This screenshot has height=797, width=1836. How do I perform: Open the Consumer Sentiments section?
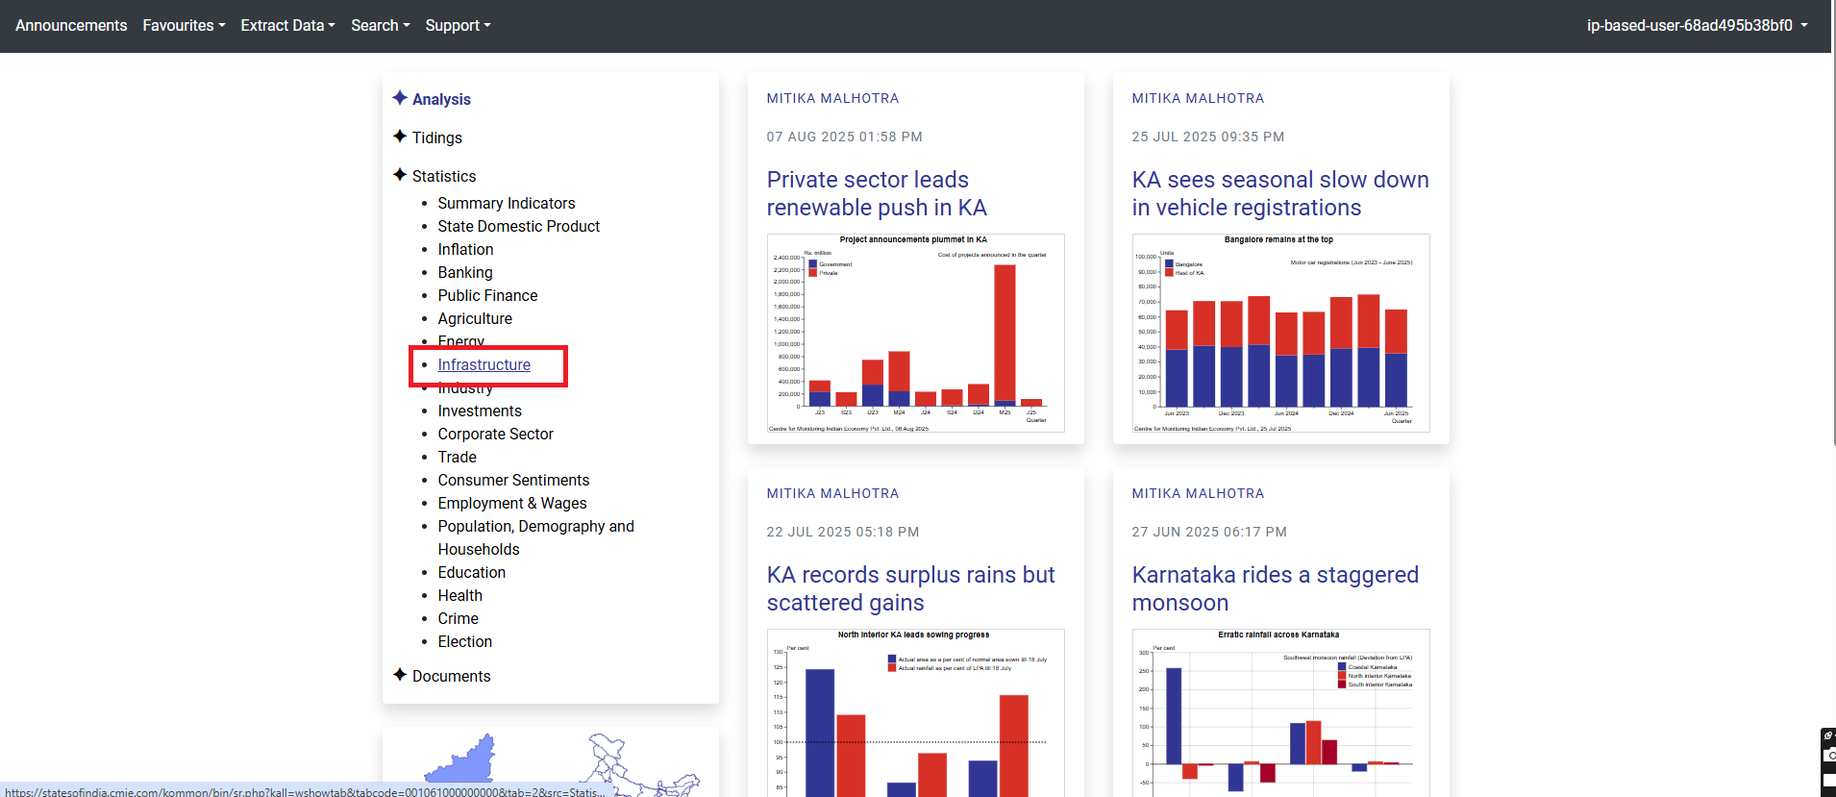point(513,481)
